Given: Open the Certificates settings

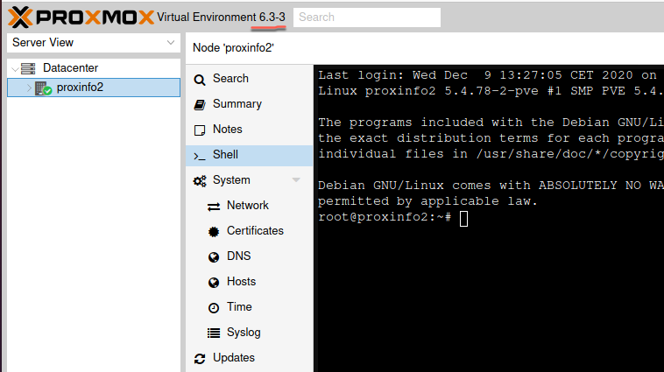Looking at the screenshot, I should tap(256, 231).
